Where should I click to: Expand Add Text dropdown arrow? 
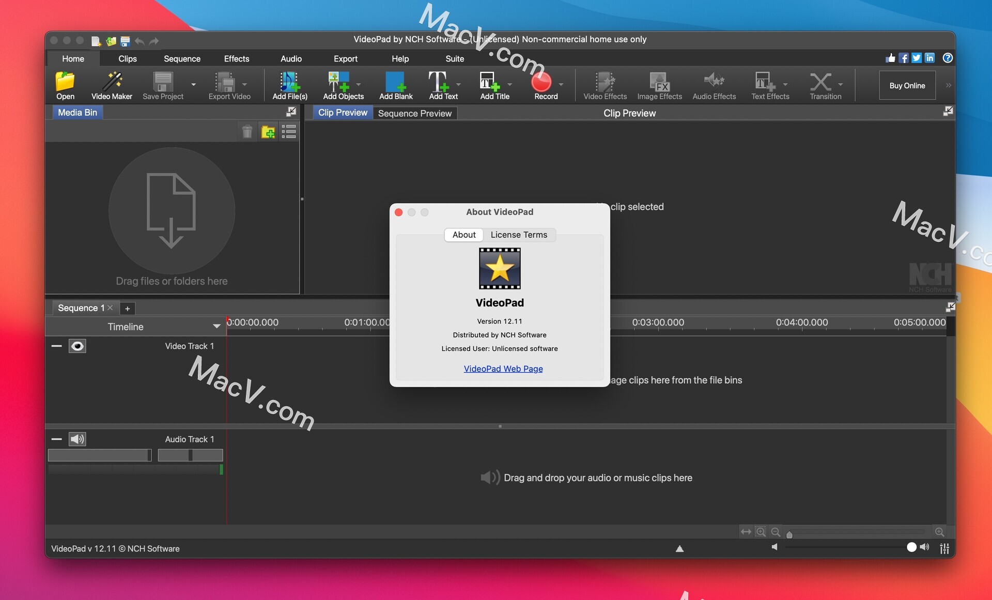click(458, 84)
